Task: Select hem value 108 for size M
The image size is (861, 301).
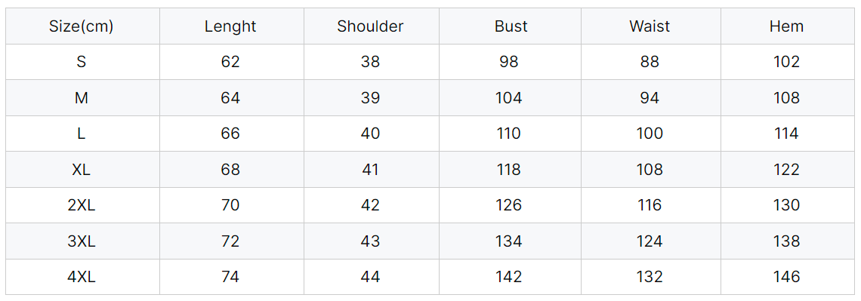Action: coord(787,98)
